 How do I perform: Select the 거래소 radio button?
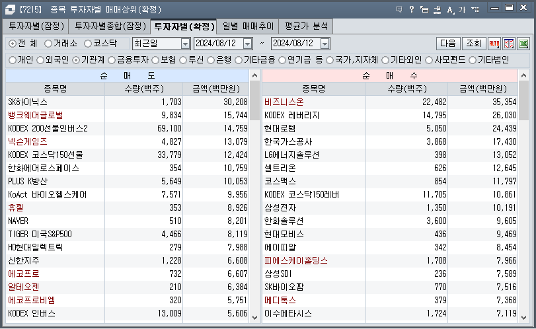48,44
